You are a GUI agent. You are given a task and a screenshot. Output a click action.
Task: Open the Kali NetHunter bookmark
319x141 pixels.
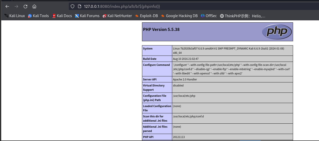click(x=117, y=16)
